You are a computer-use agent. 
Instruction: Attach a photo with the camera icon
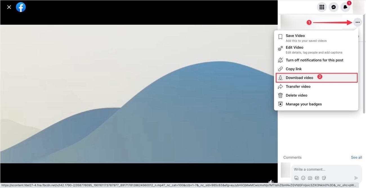310,178
